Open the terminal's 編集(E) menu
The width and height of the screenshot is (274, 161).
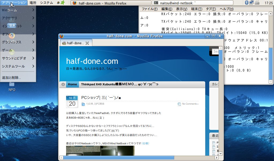(167, 9)
